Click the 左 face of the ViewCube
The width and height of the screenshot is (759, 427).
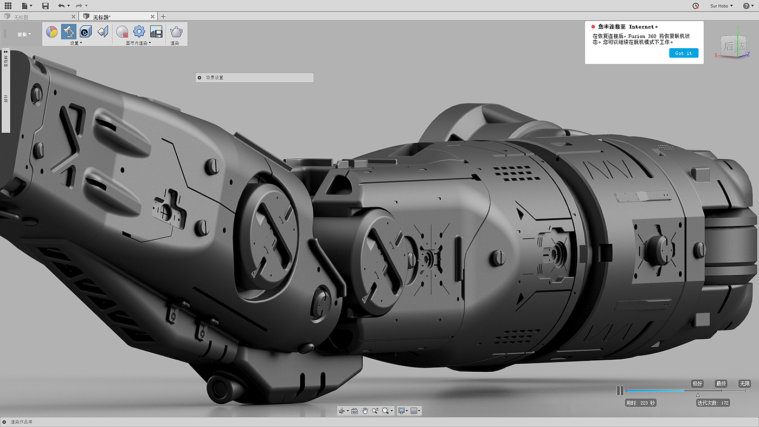click(x=741, y=46)
